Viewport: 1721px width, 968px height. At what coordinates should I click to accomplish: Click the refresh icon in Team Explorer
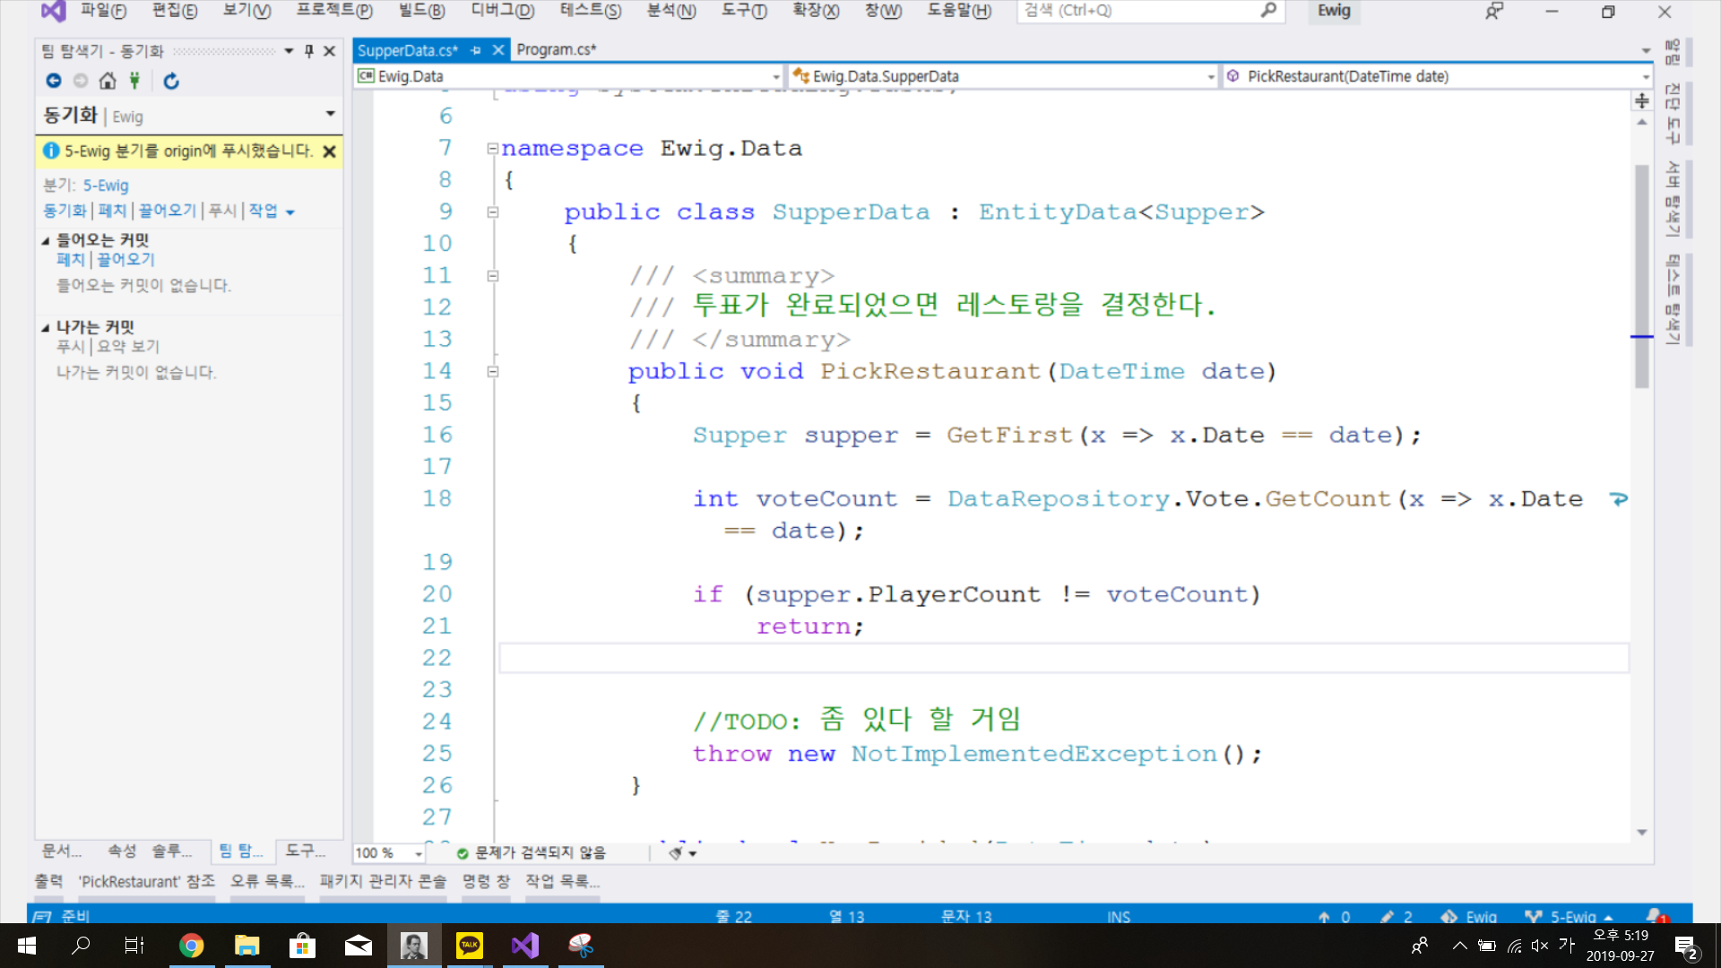[x=171, y=81]
